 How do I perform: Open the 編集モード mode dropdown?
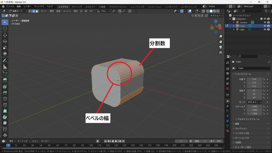(x=18, y=11)
